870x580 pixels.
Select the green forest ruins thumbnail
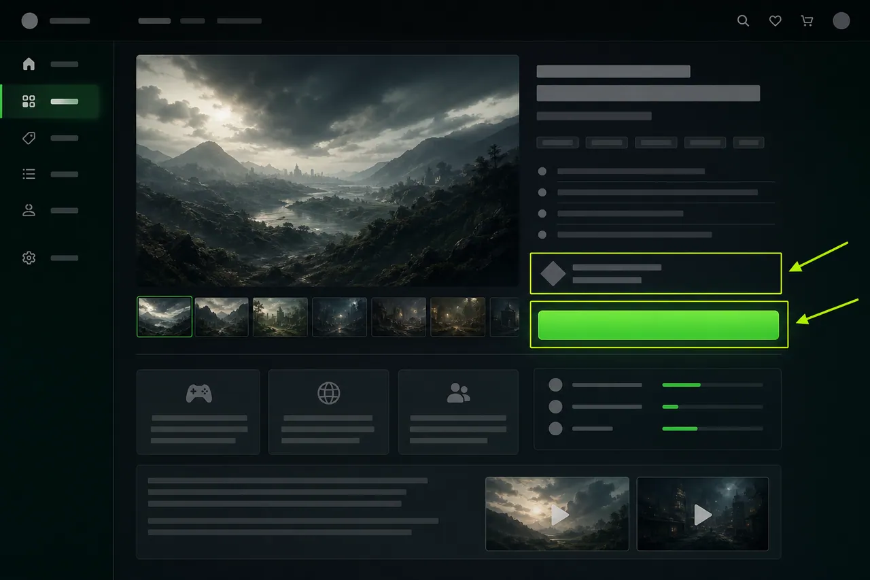pos(281,317)
